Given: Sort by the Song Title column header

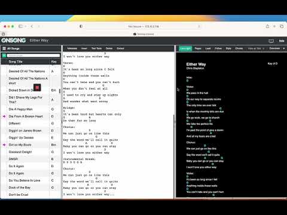Looking at the screenshot, I should [16, 62].
